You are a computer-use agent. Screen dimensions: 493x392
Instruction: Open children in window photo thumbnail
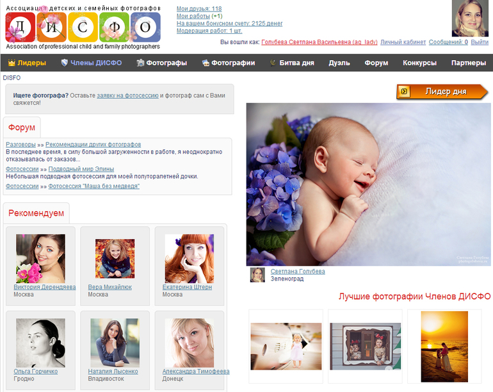(366, 347)
